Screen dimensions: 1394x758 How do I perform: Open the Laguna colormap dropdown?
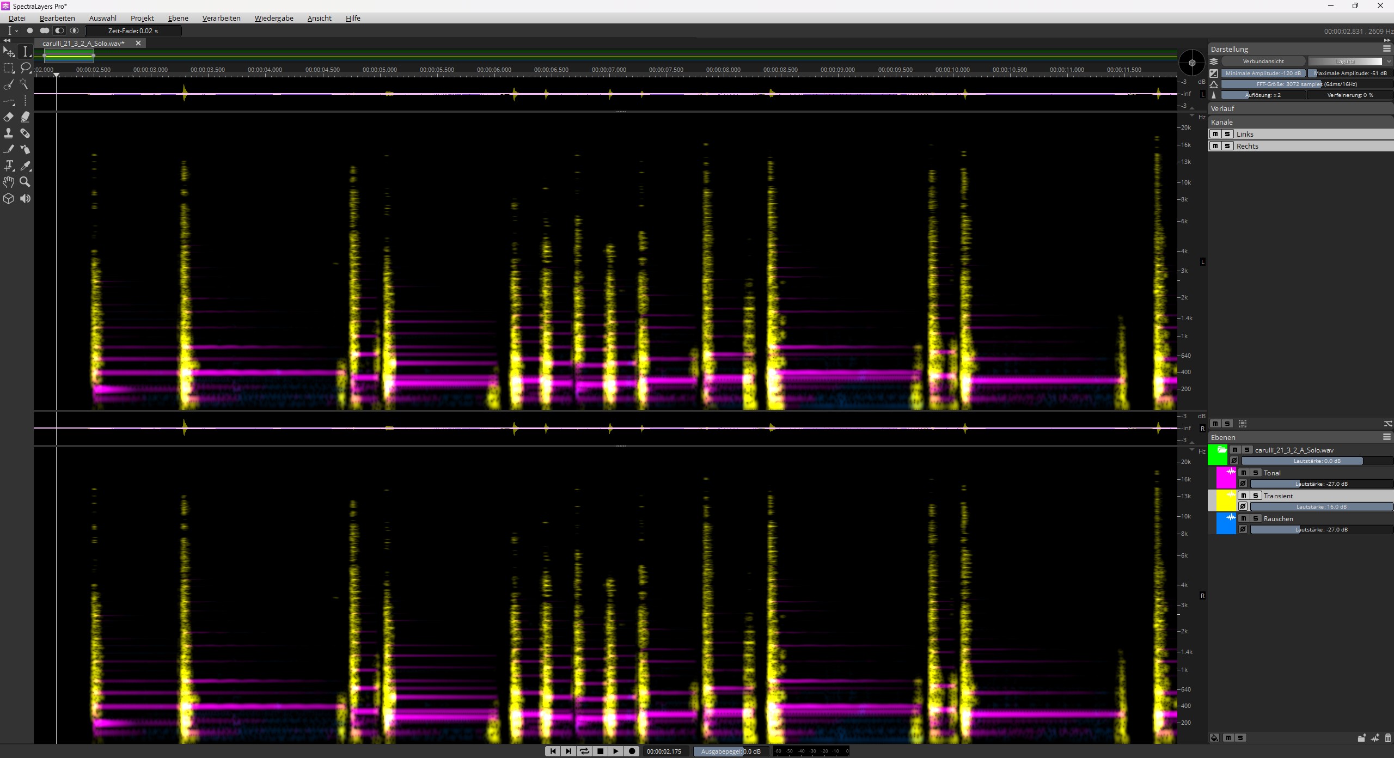(1388, 61)
